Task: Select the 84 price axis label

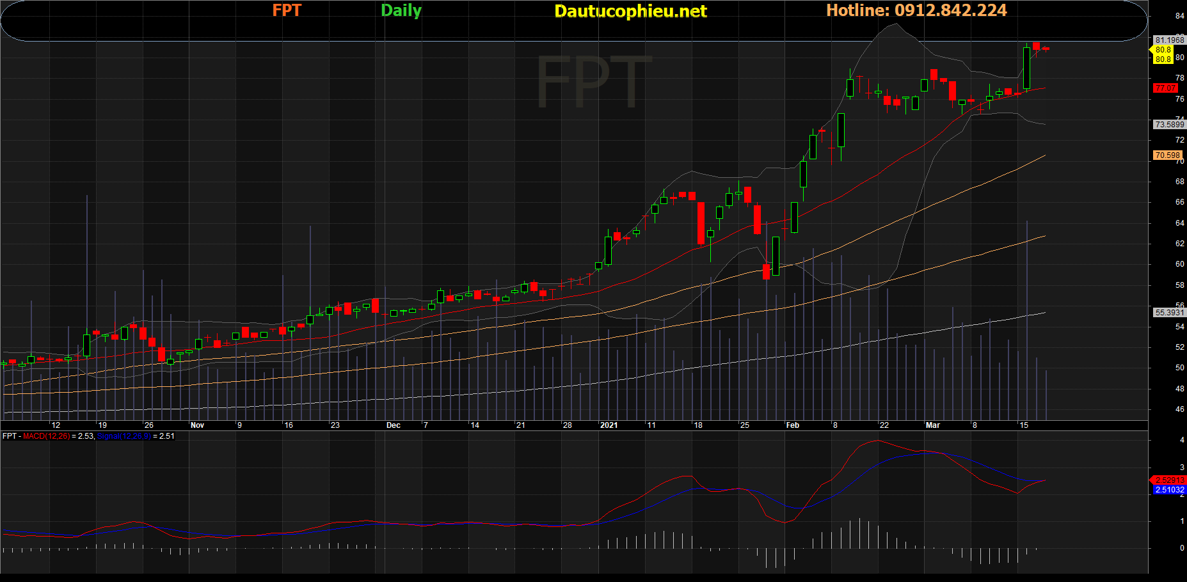Action: coord(1180,17)
